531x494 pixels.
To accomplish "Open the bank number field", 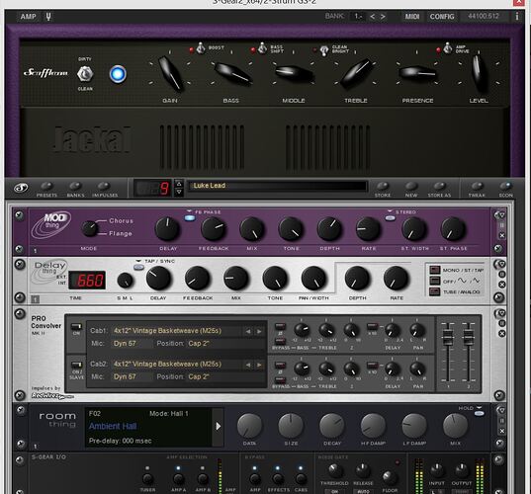I will tap(358, 16).
